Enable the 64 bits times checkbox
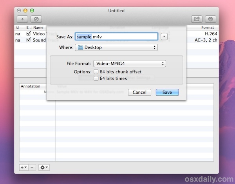Viewport: 235px width, 184px height. click(96, 78)
